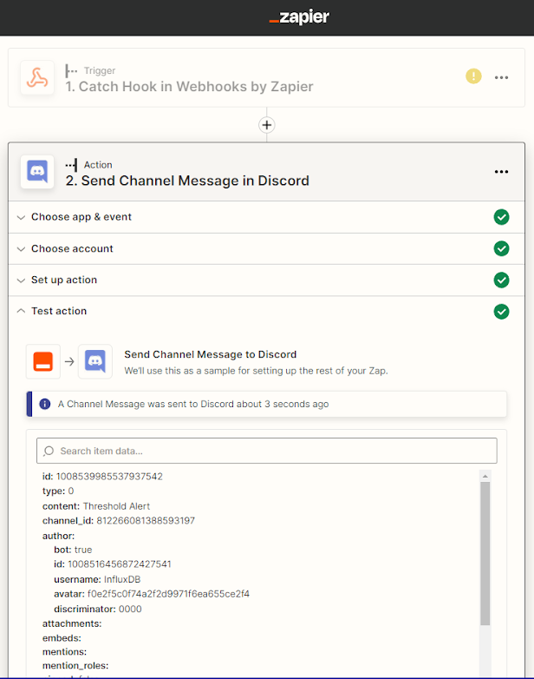Click green checkmark for Set up action
The image size is (534, 679).
pos(501,280)
